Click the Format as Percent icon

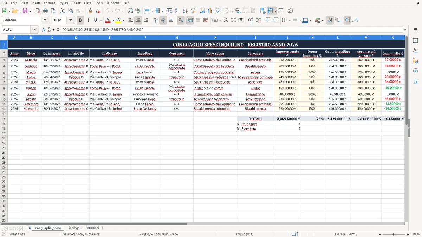[x=225, y=20]
